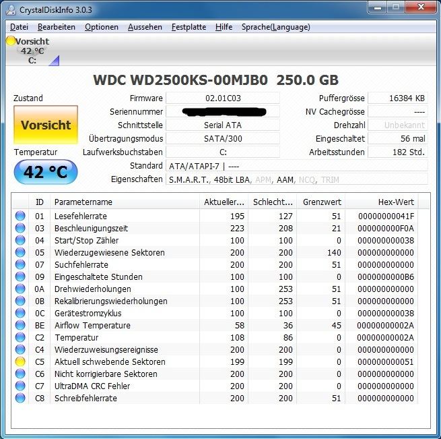Click the blue status icon for Lesefehlerrate
This screenshot has height=439, width=441.
pyautogui.click(x=20, y=216)
